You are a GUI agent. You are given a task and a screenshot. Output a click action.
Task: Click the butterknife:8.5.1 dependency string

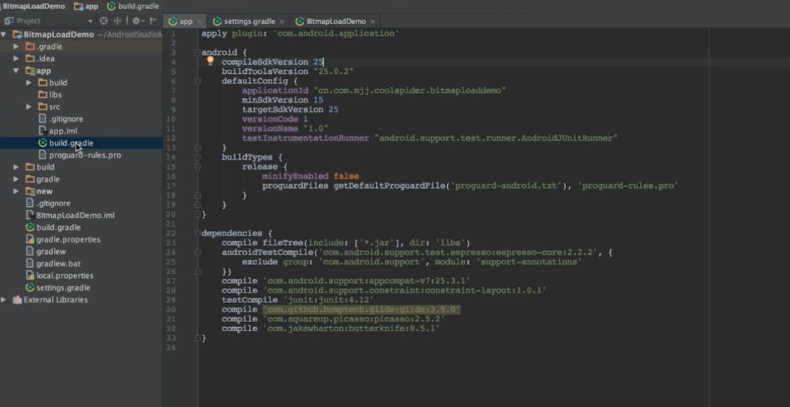351,329
